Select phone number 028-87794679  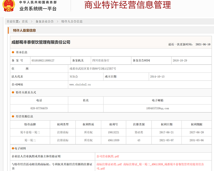click(39, 108)
